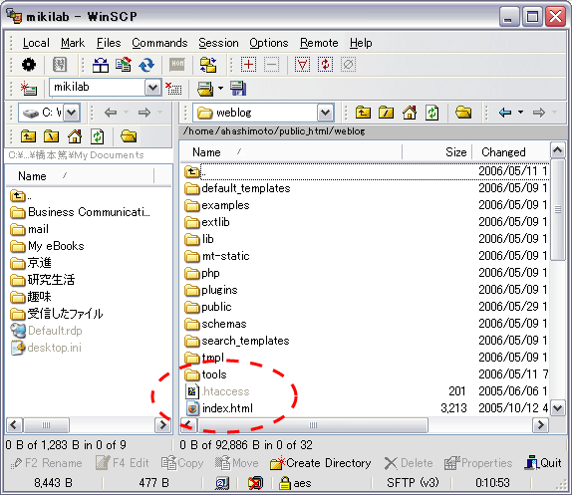Open the Files menu

109,43
